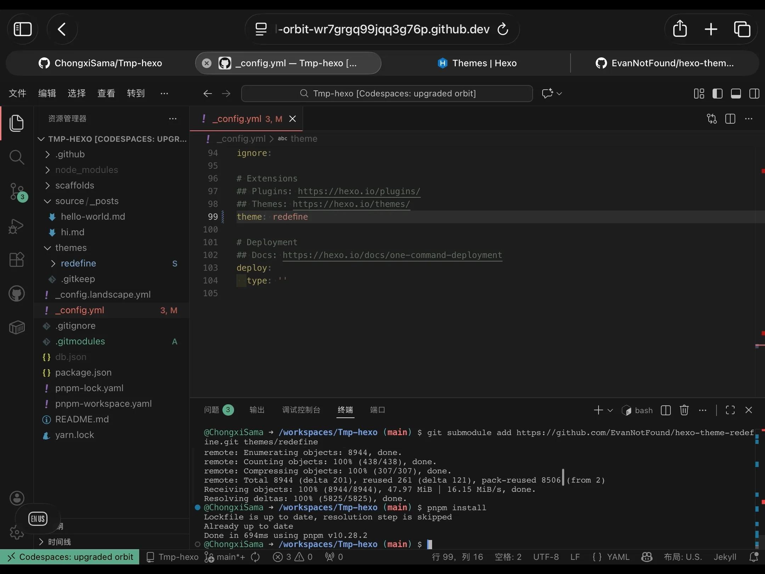Viewport: 765px width, 574px height.
Task: Click the Tmp-hexo command center search box
Action: click(x=387, y=94)
